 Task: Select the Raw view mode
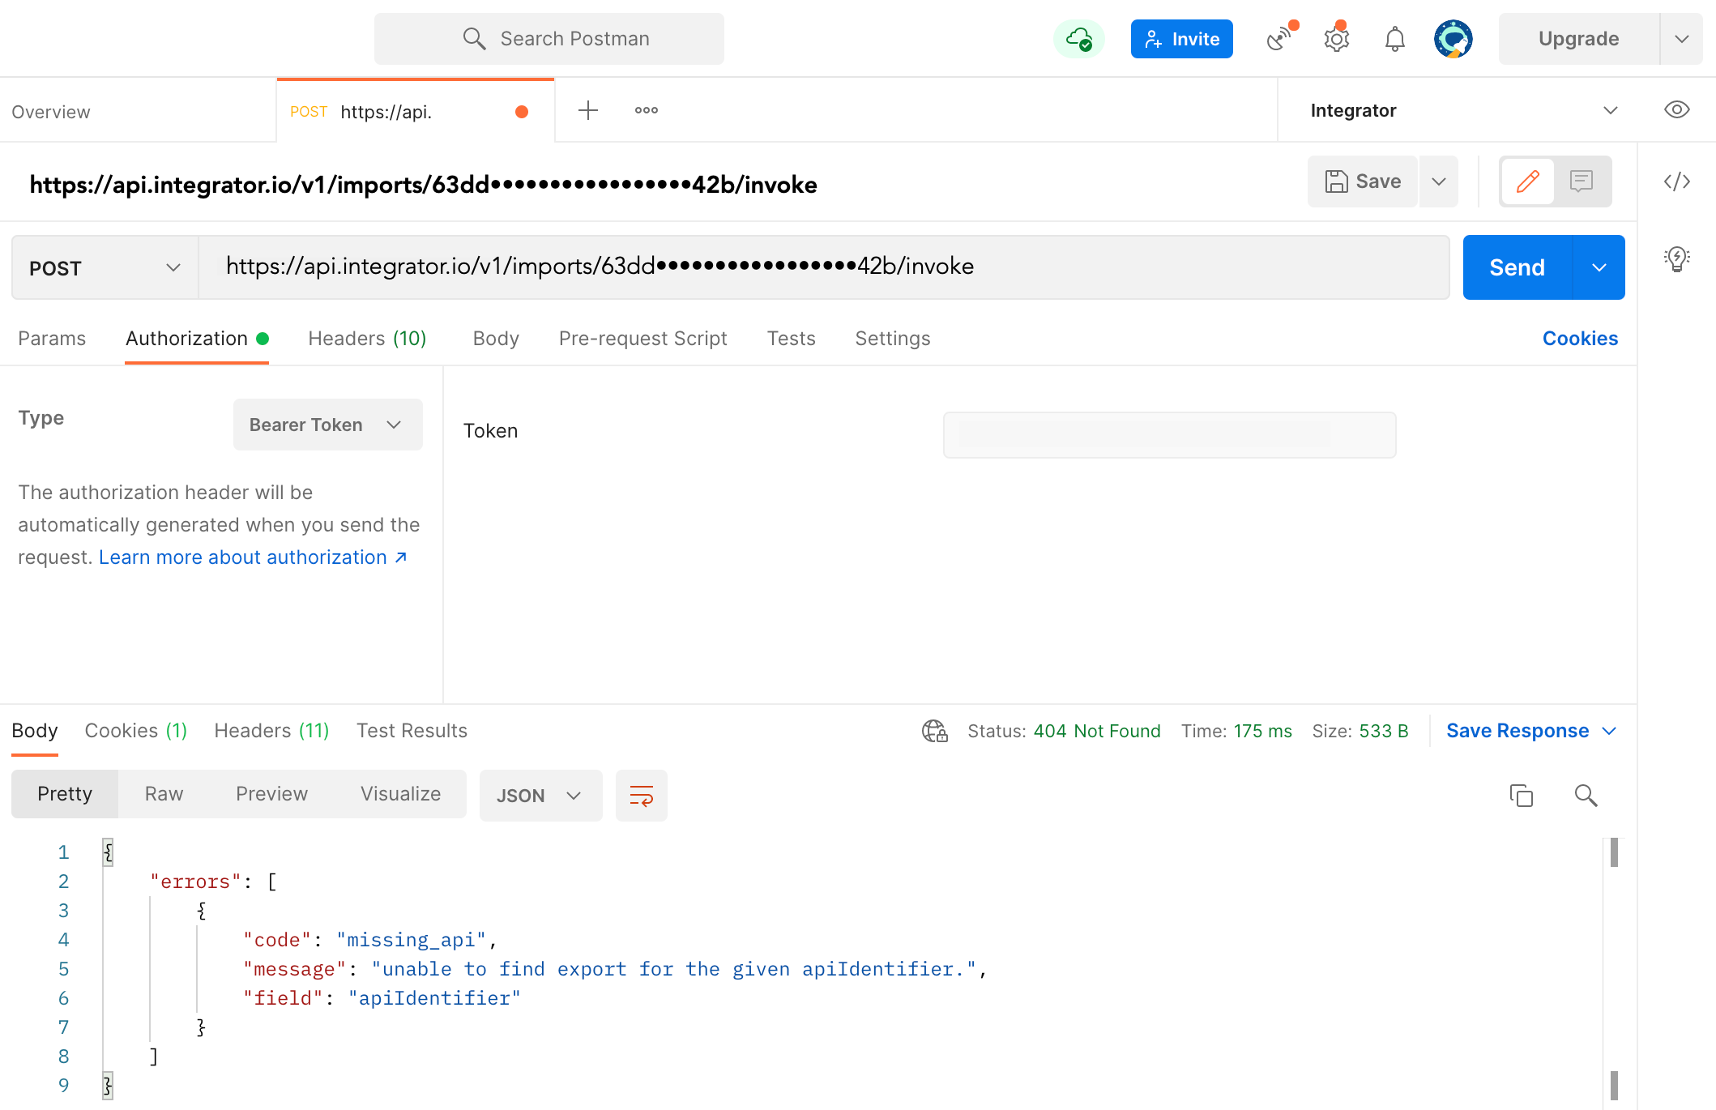coord(164,794)
